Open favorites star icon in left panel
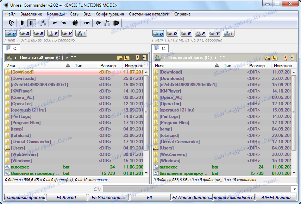 (x=137, y=58)
